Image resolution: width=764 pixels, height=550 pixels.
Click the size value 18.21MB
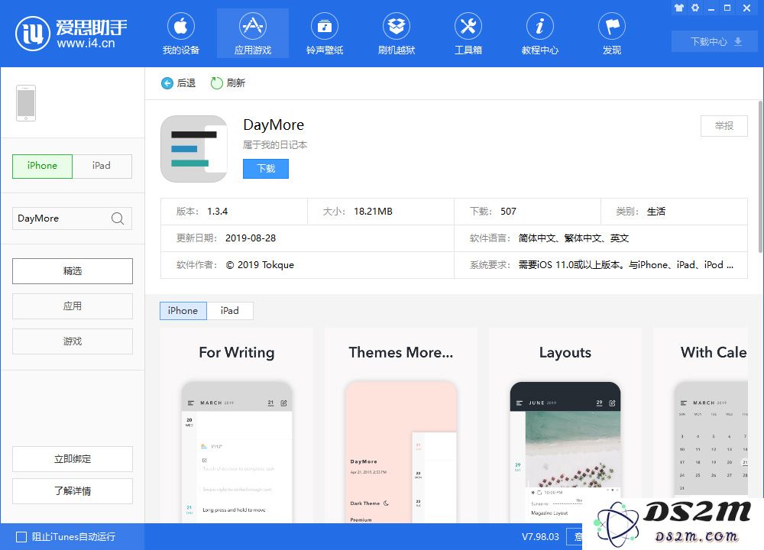(374, 212)
